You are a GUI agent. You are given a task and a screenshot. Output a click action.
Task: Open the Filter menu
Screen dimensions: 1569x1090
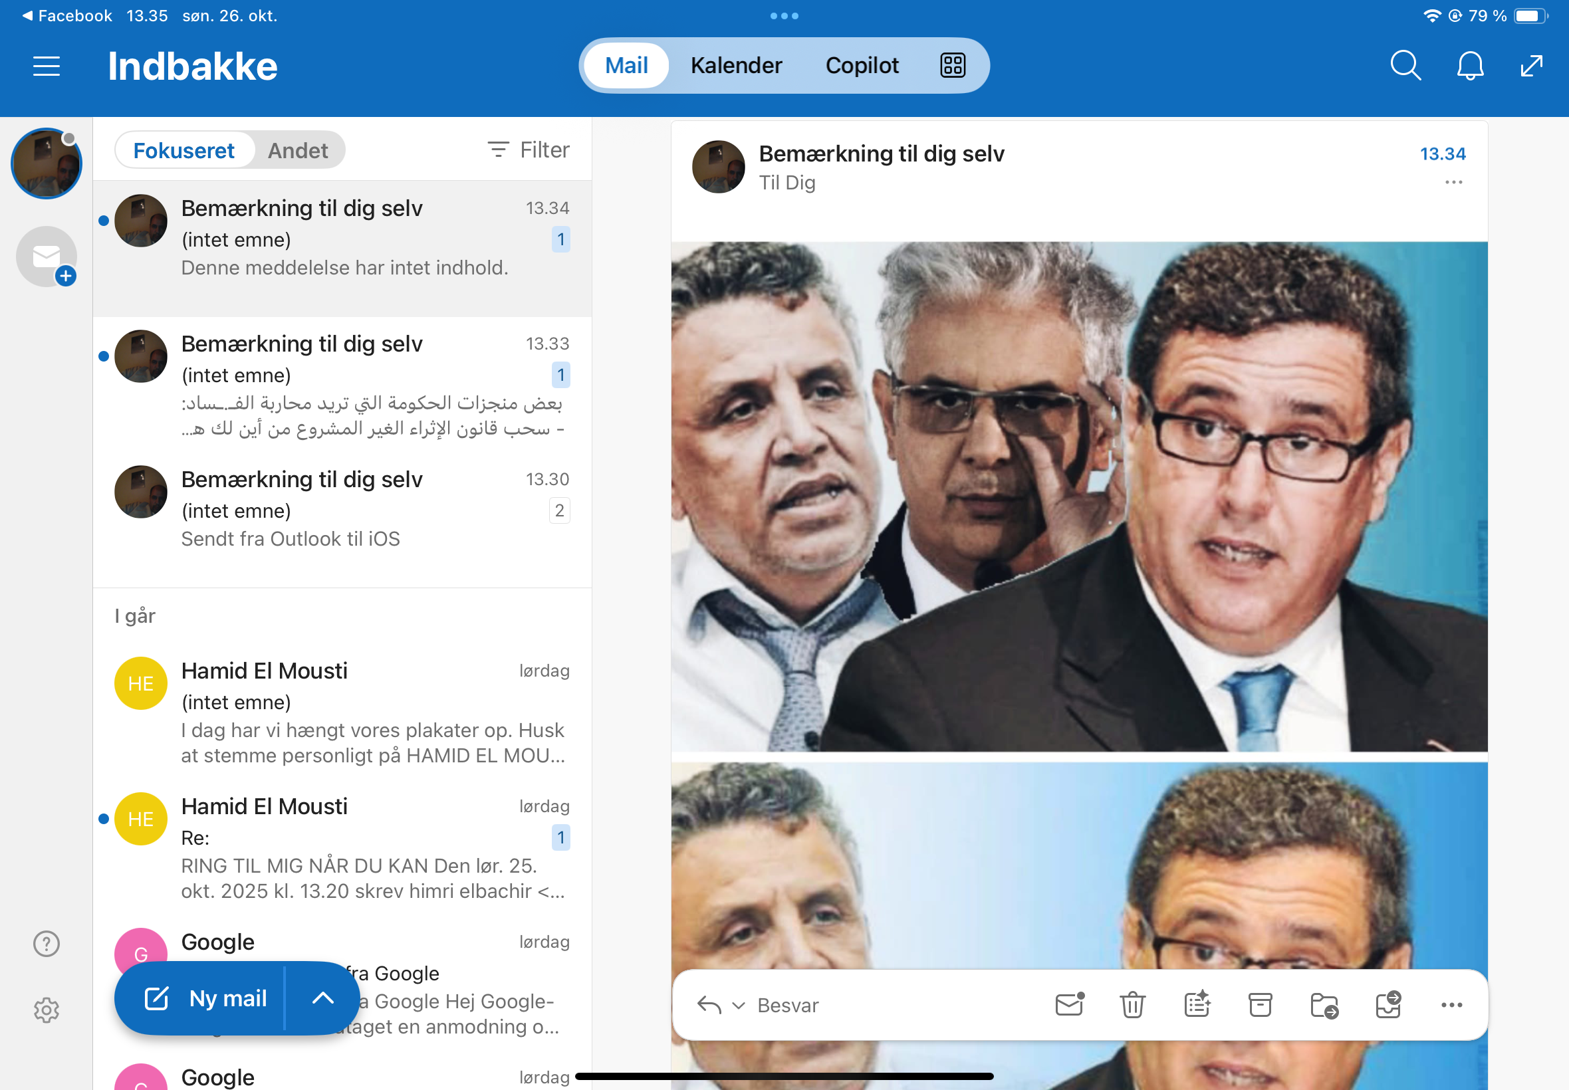(x=528, y=150)
